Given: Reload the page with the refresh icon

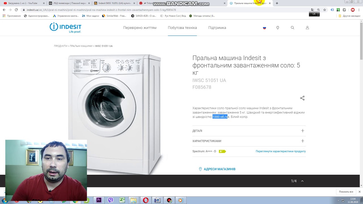Looking at the screenshot, I should click(x=16, y=10).
